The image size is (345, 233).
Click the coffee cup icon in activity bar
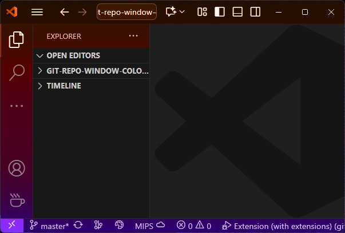tap(17, 200)
